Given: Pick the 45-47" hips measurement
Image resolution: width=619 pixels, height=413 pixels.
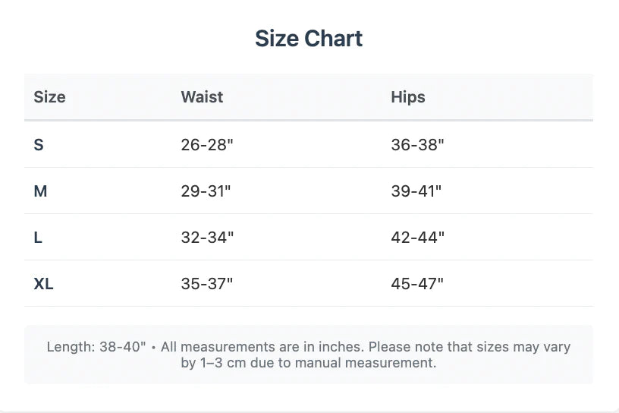Looking at the screenshot, I should 417,284.
